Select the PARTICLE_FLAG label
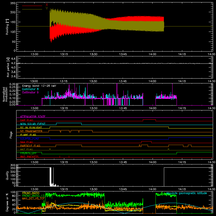This screenshot has width=216, height=216. pyautogui.click(x=30, y=146)
